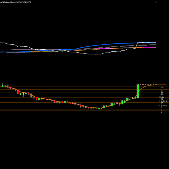Click the NASDAQ FMTX chart title
Image resolution: width=169 pixels, height=169 pixels.
(x=24, y=2)
